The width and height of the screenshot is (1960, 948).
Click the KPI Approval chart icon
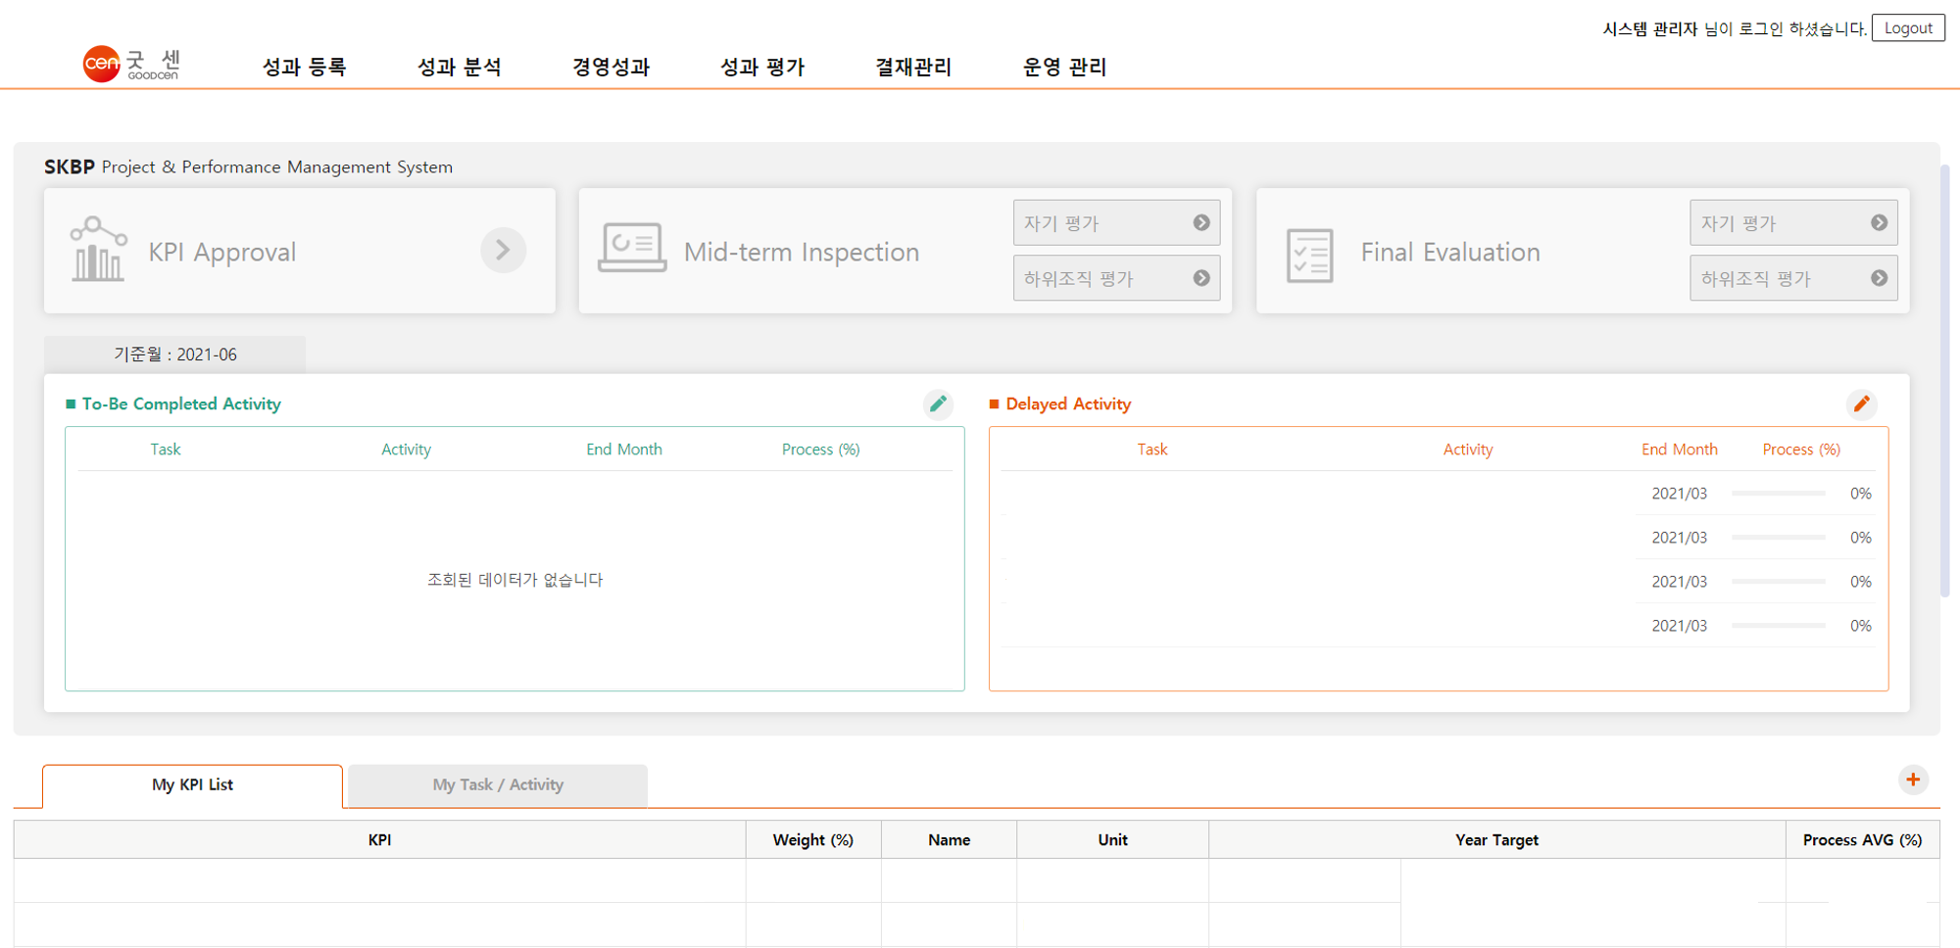coord(98,250)
